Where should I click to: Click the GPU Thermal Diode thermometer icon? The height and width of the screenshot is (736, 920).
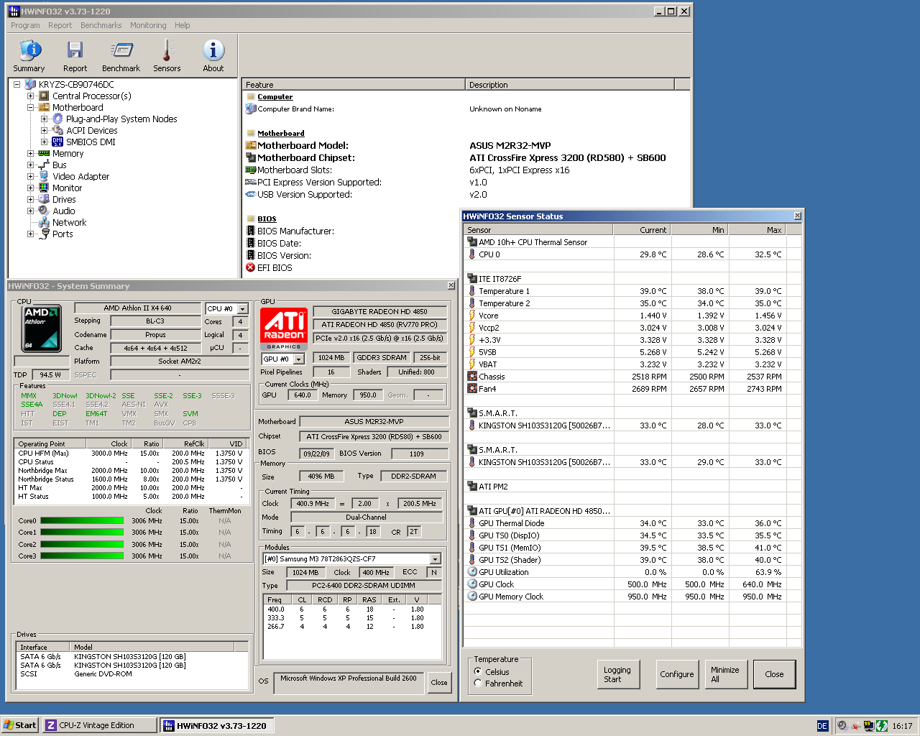click(472, 523)
